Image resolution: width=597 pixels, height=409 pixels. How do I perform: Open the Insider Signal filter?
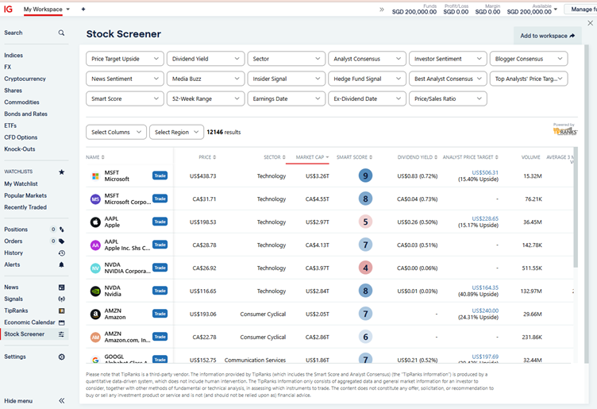point(287,79)
